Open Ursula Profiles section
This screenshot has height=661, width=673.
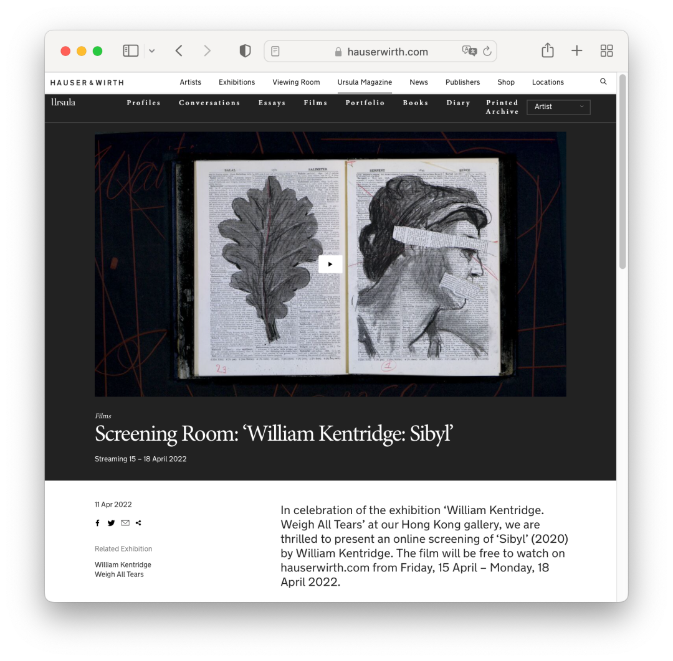pos(143,103)
